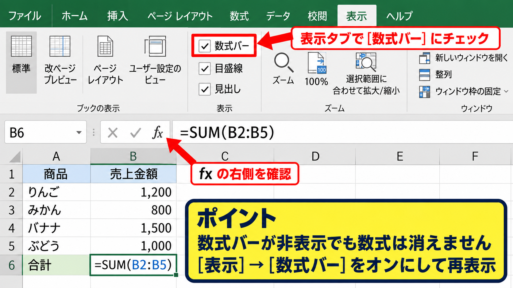
Task: Click cell B6 containing =SUM(B2:B5)
Action: (133, 265)
